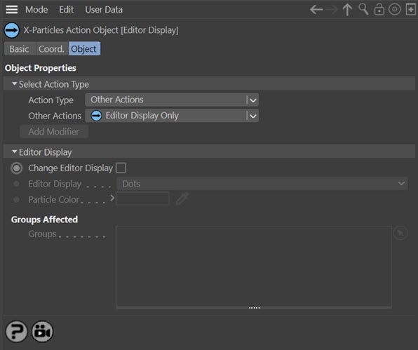The height and width of the screenshot is (350, 418).
Task: Open help with the question mark button
Action: click(16, 332)
